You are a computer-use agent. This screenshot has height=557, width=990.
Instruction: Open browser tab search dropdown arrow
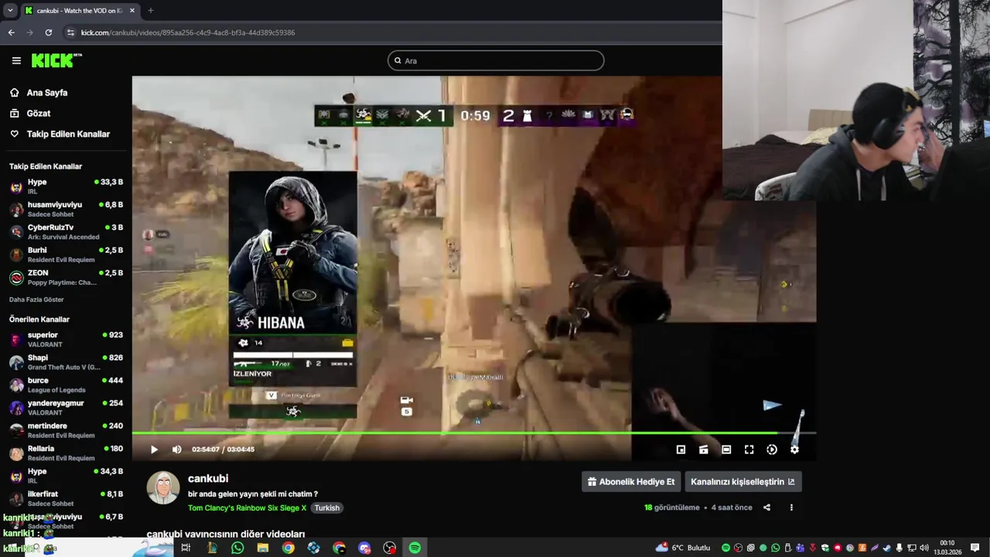[10, 11]
